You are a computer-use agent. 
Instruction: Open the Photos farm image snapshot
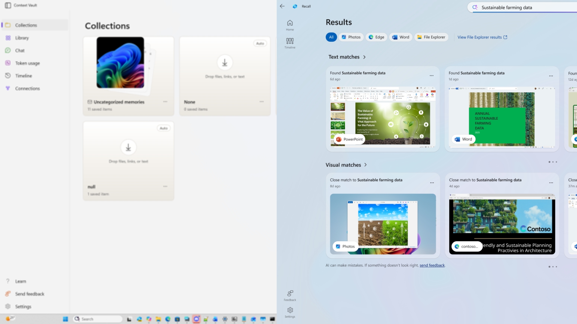(383, 224)
